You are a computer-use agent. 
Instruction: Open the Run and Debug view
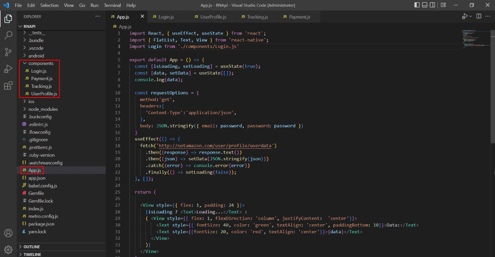pyautogui.click(x=8, y=69)
